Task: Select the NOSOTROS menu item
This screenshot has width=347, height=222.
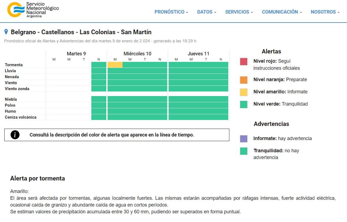Action: 325,12
